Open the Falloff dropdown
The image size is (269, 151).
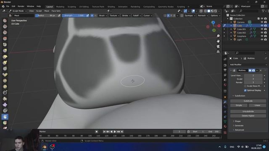pyautogui.click(x=137, y=16)
